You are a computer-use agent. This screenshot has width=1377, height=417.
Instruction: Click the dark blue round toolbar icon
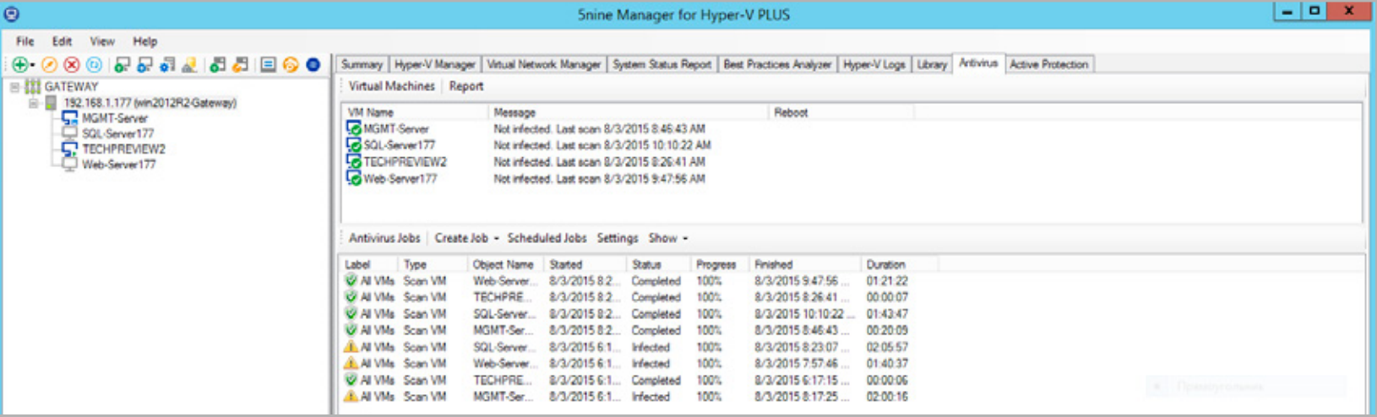[313, 65]
